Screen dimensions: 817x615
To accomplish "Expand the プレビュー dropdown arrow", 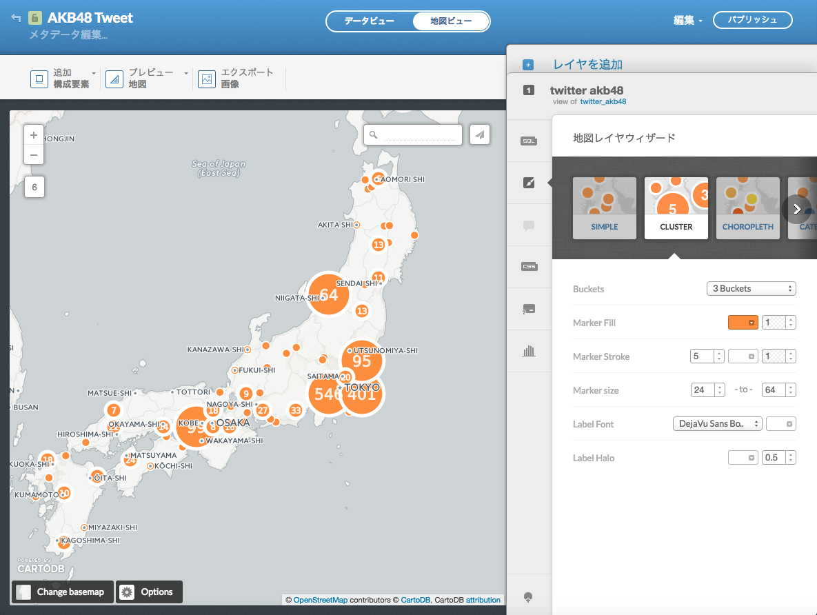I will (x=186, y=73).
